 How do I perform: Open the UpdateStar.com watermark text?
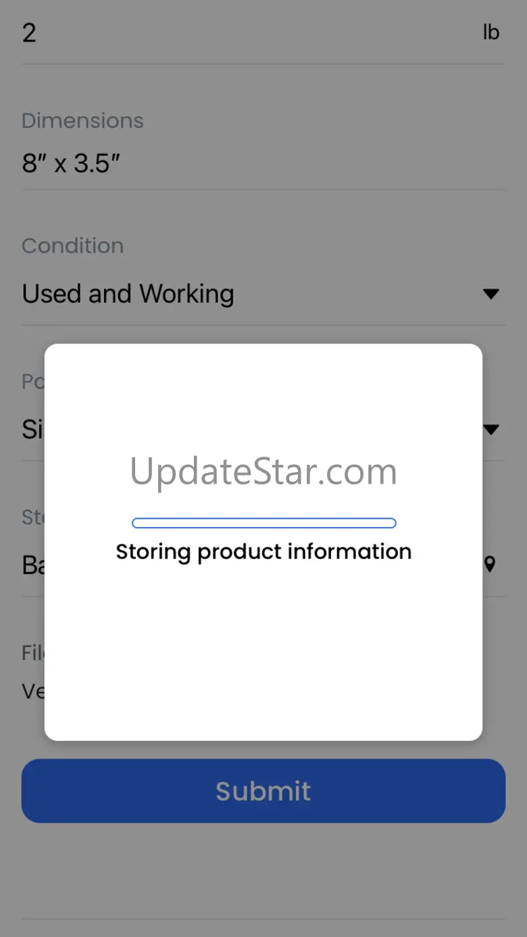[x=263, y=472]
